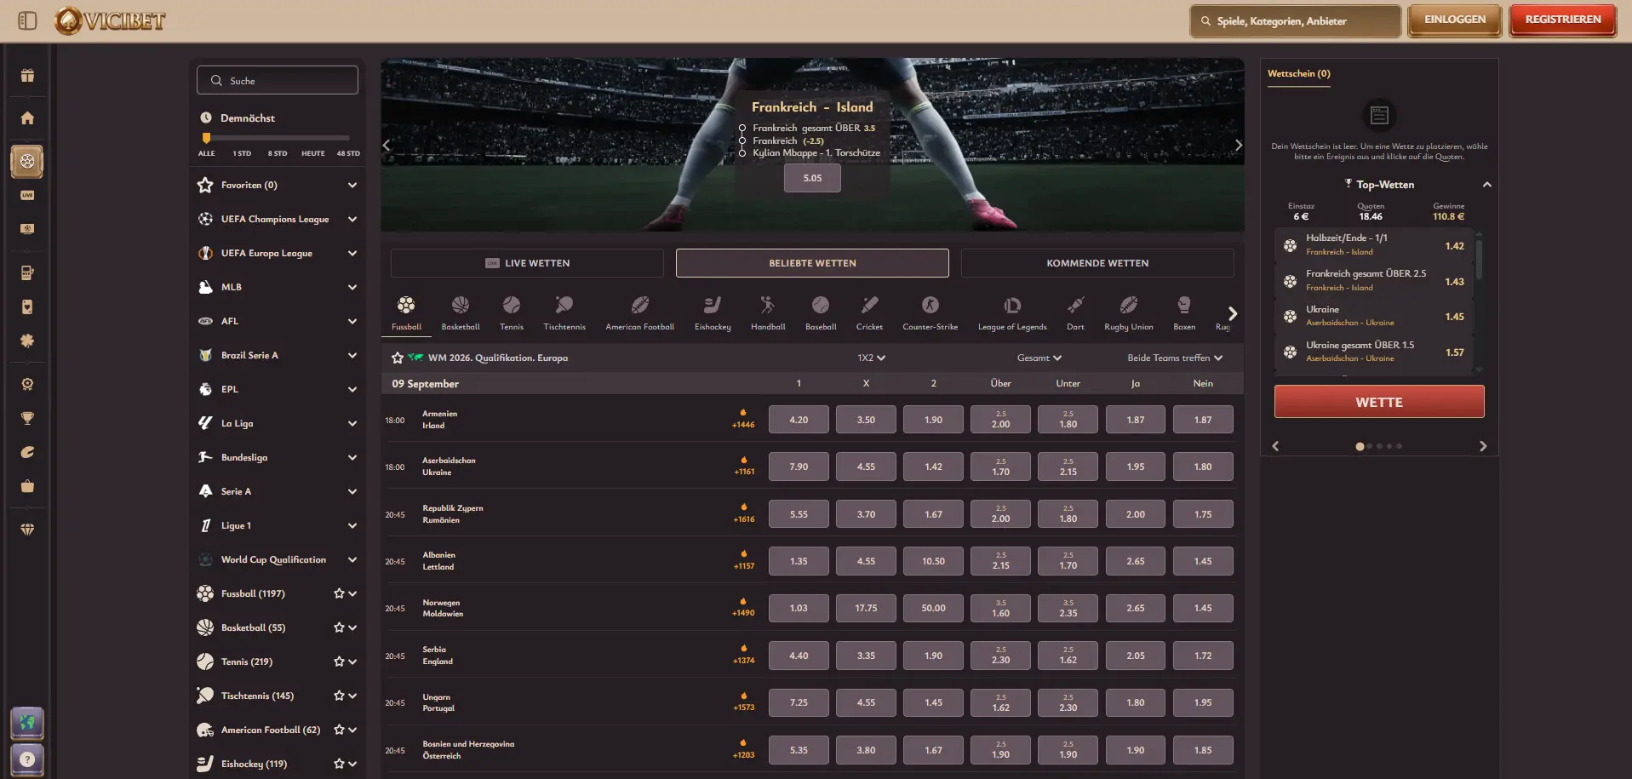
Task: Switch to the LIVE WETTEN tab
Action: click(x=527, y=263)
